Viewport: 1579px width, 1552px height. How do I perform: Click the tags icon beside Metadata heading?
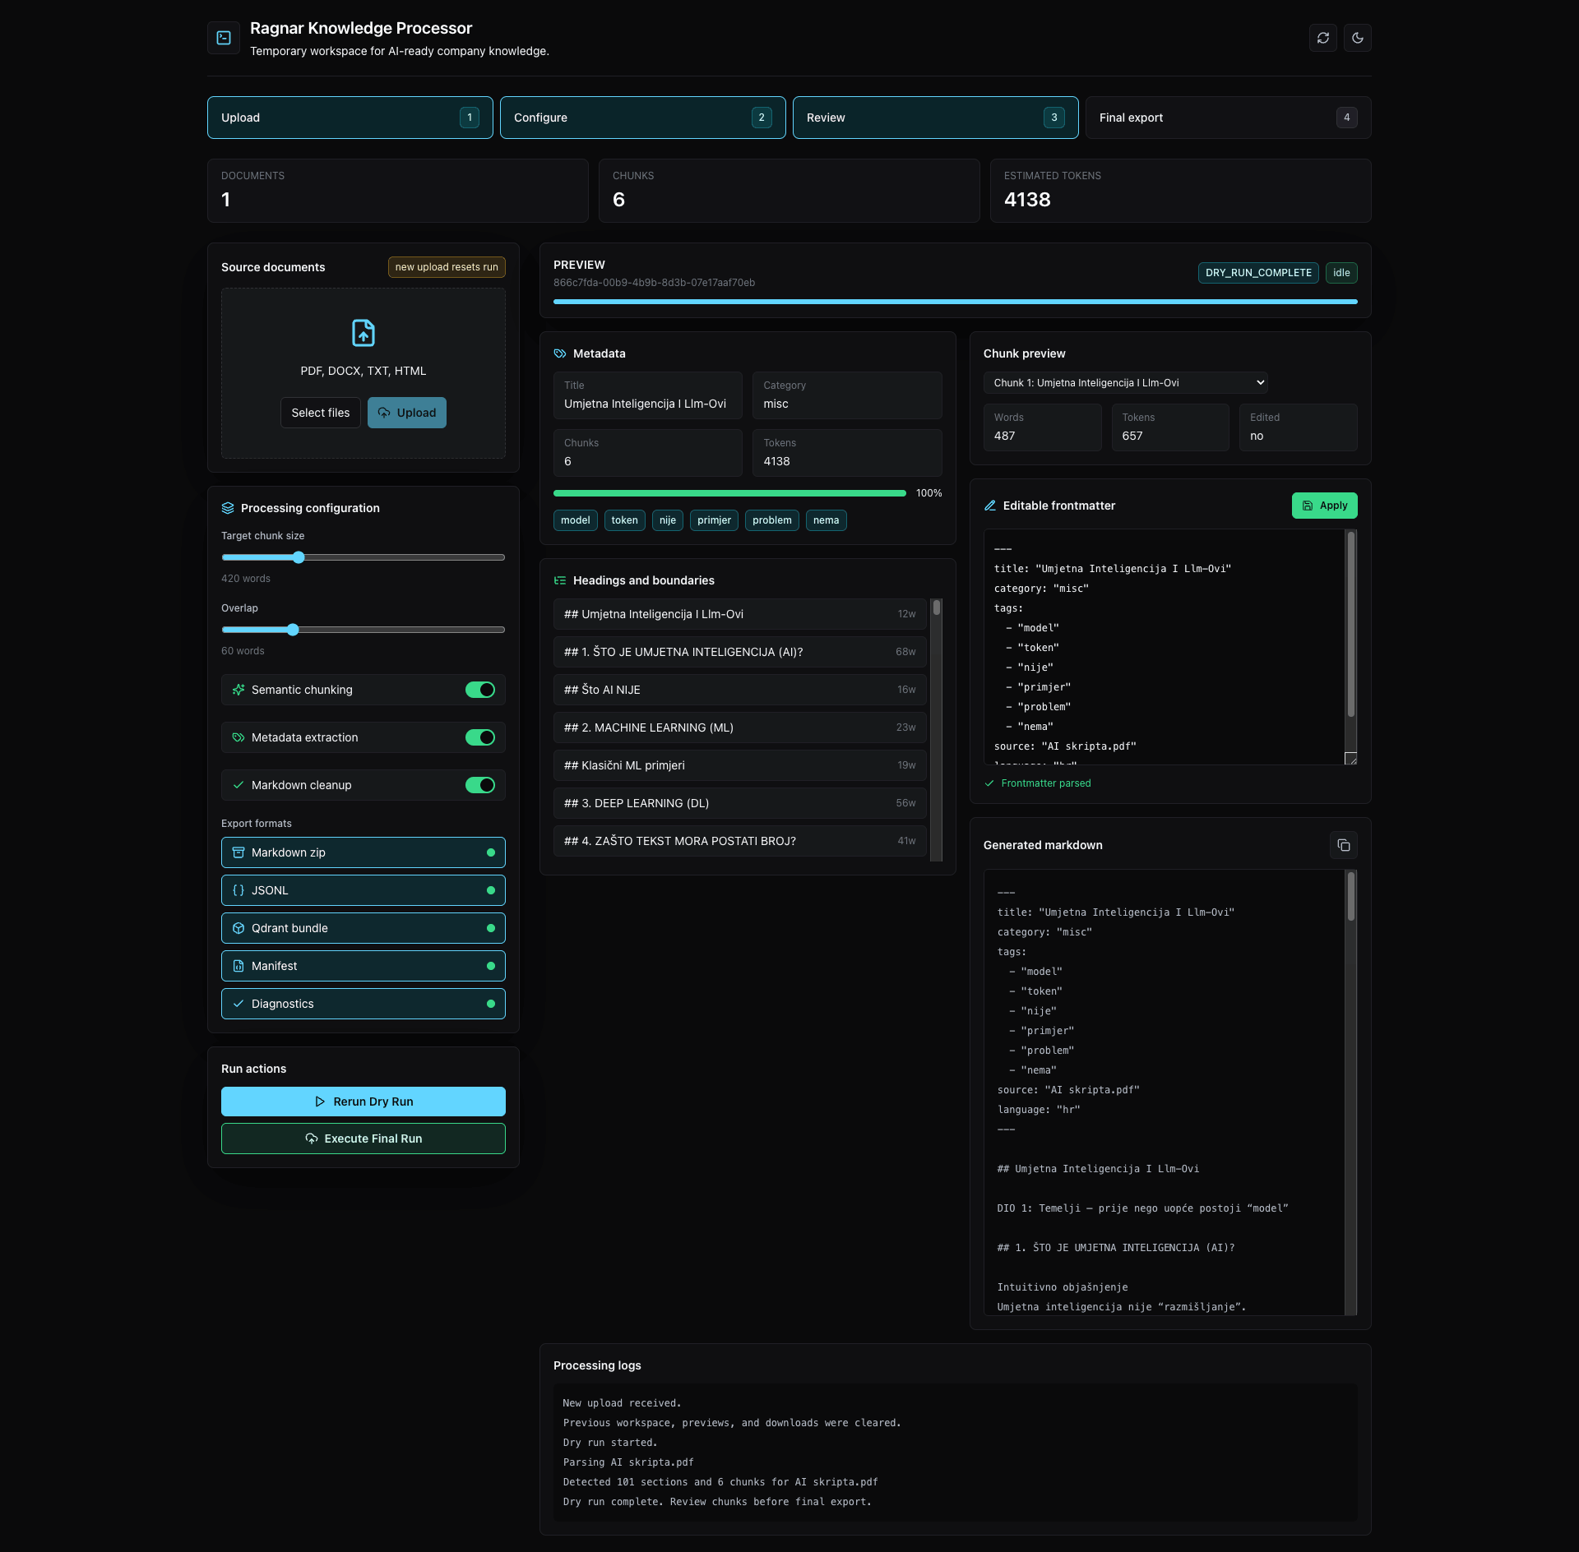tap(560, 353)
